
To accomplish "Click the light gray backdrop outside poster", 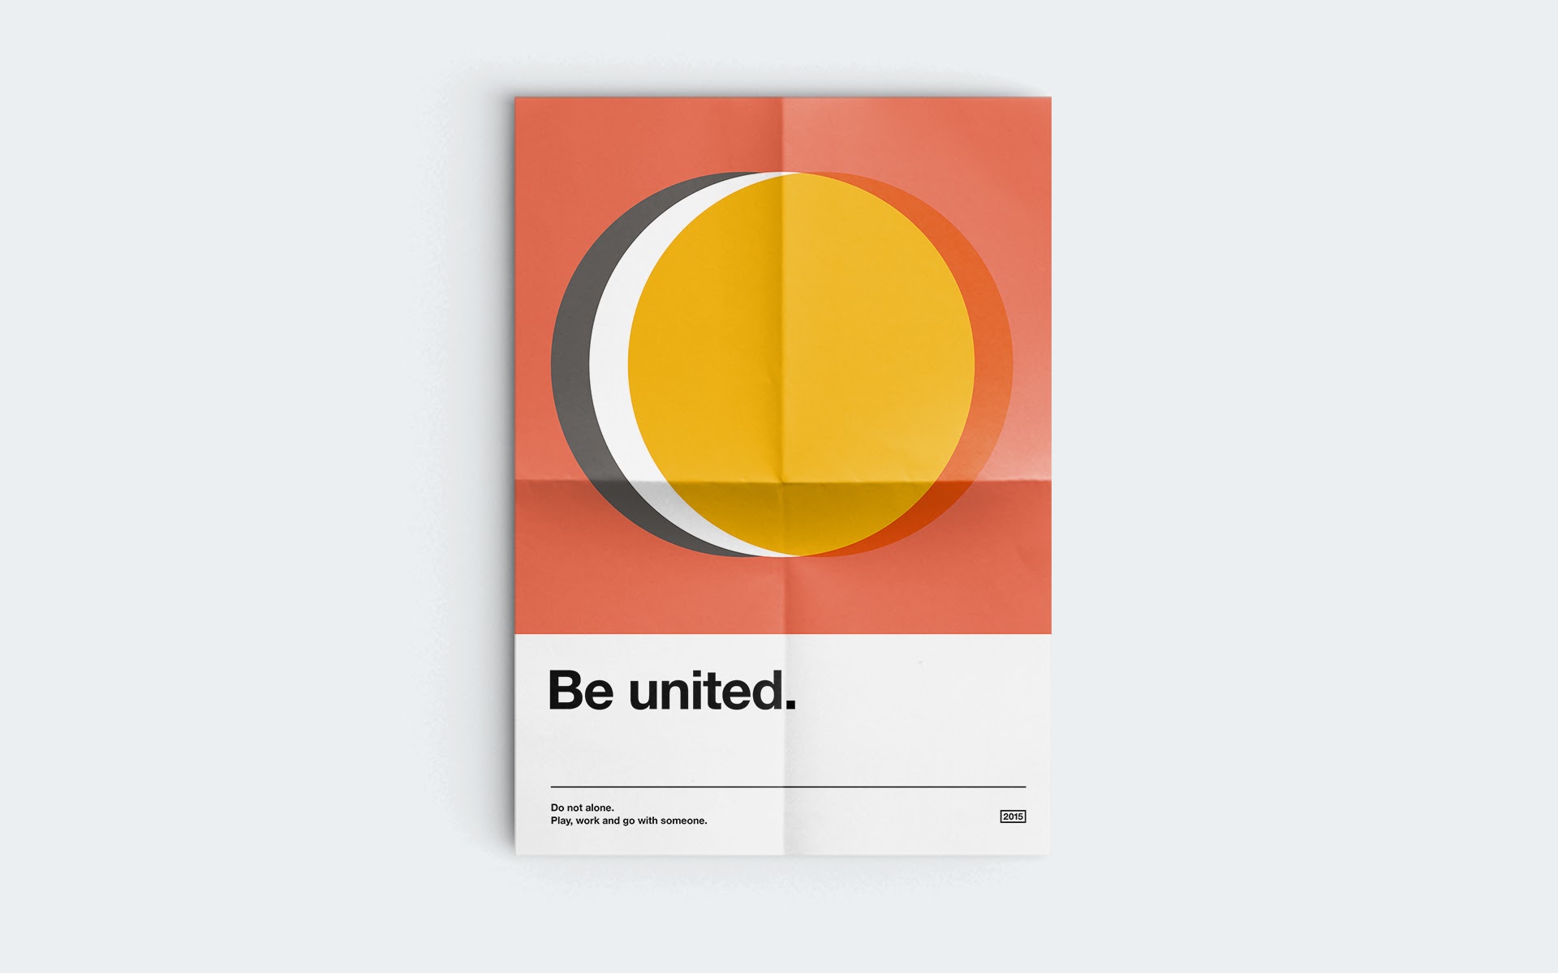I will [243, 486].
